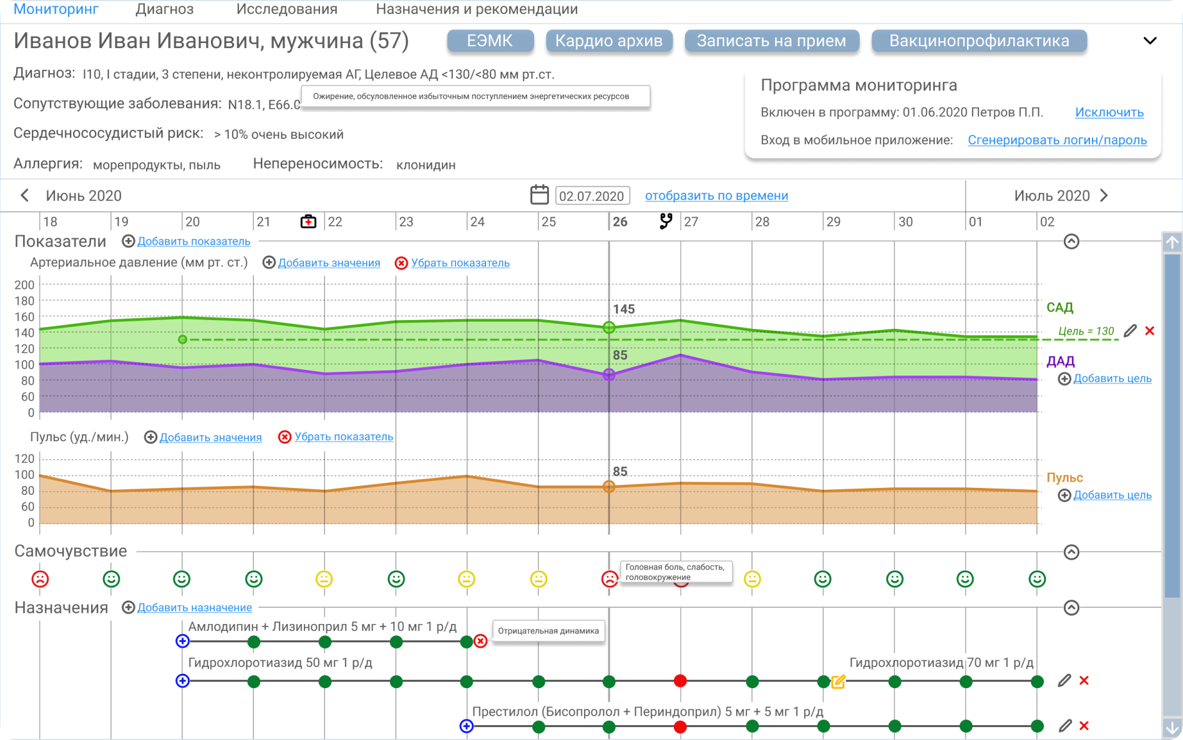This screenshot has height=740, width=1183.
Task: Edit the systolic pressure target with the pencil icon
Action: 1130,331
